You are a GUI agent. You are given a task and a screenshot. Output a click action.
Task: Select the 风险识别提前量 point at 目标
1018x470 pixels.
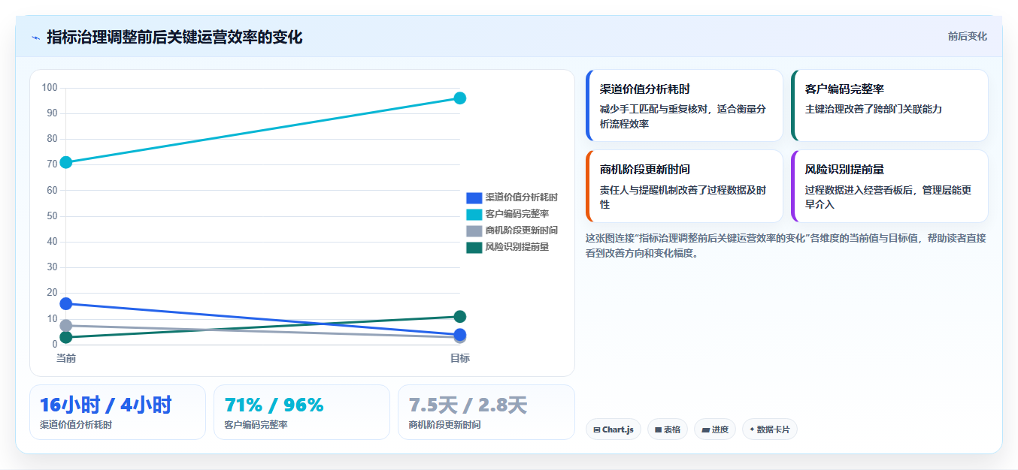[x=460, y=317]
